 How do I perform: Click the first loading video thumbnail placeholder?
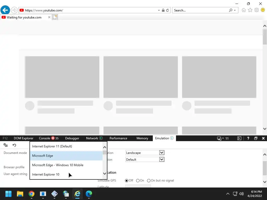(x=62, y=77)
